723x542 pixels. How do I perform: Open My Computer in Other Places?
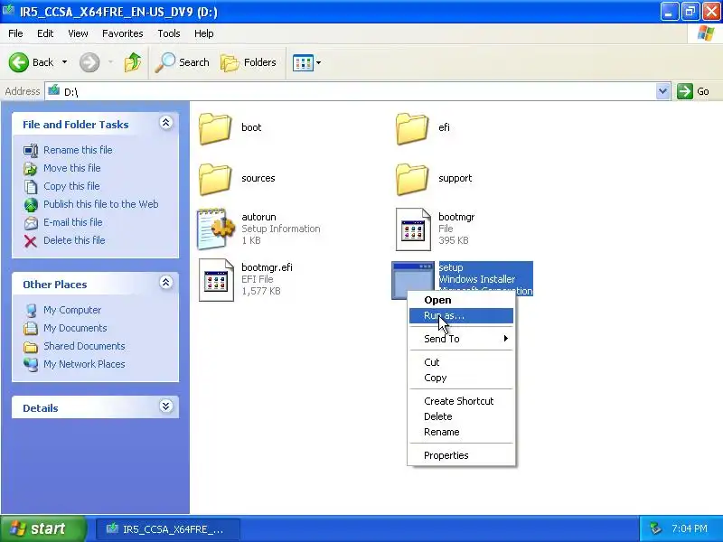pos(72,310)
